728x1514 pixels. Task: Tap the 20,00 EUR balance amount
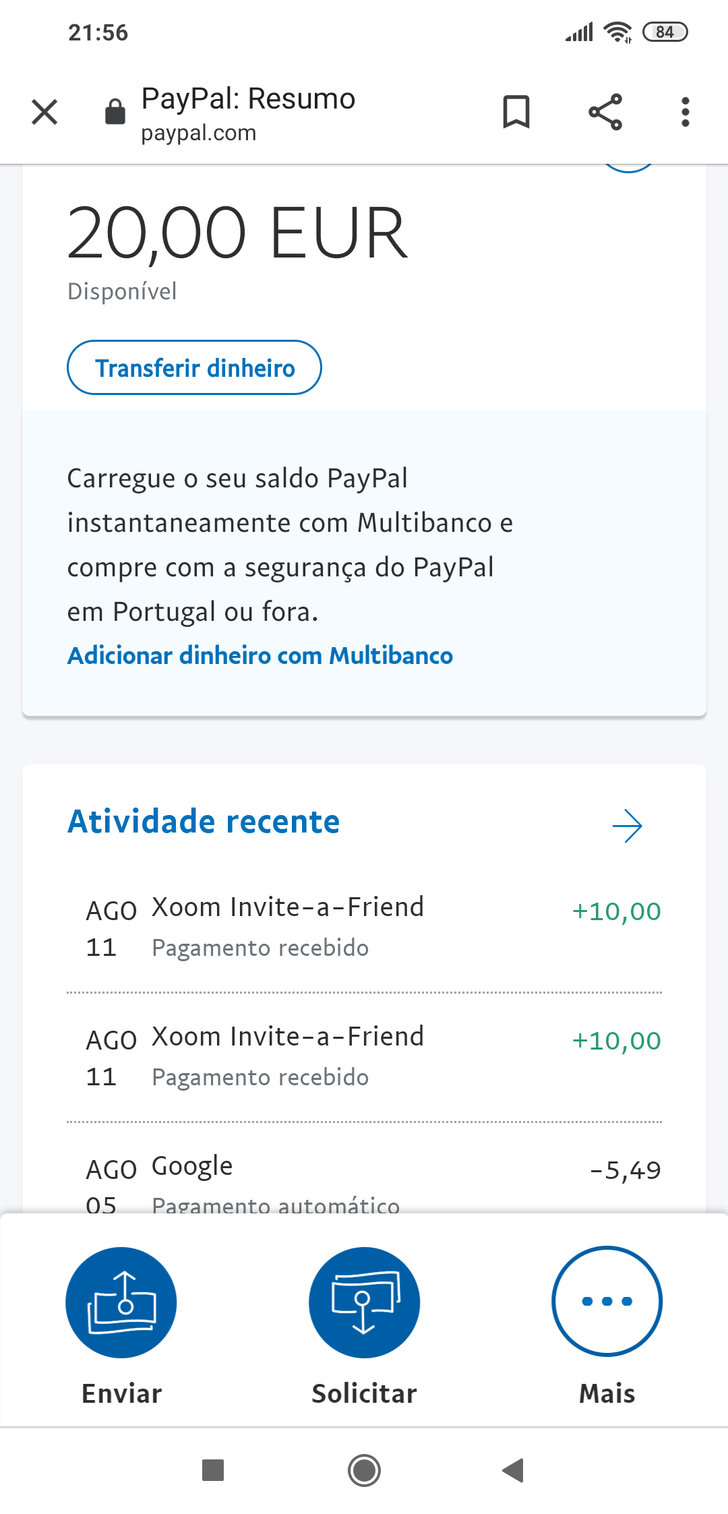coord(237,233)
